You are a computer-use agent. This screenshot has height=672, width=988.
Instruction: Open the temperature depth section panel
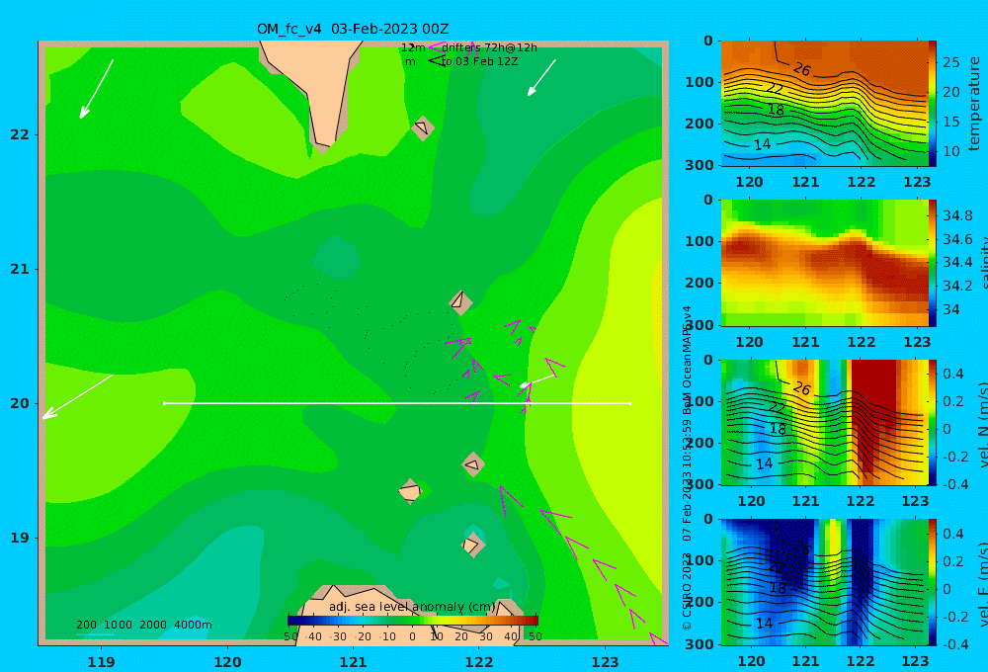click(825, 104)
